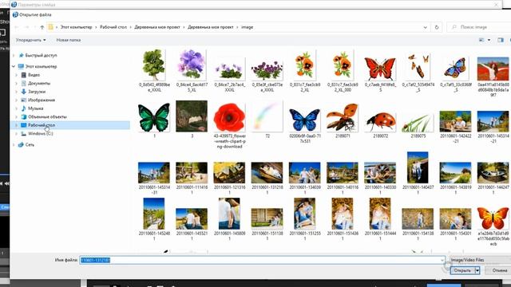
Task: Select the purple flower image 0_84ce4_8ac4d175_XL
Action: [192, 65]
